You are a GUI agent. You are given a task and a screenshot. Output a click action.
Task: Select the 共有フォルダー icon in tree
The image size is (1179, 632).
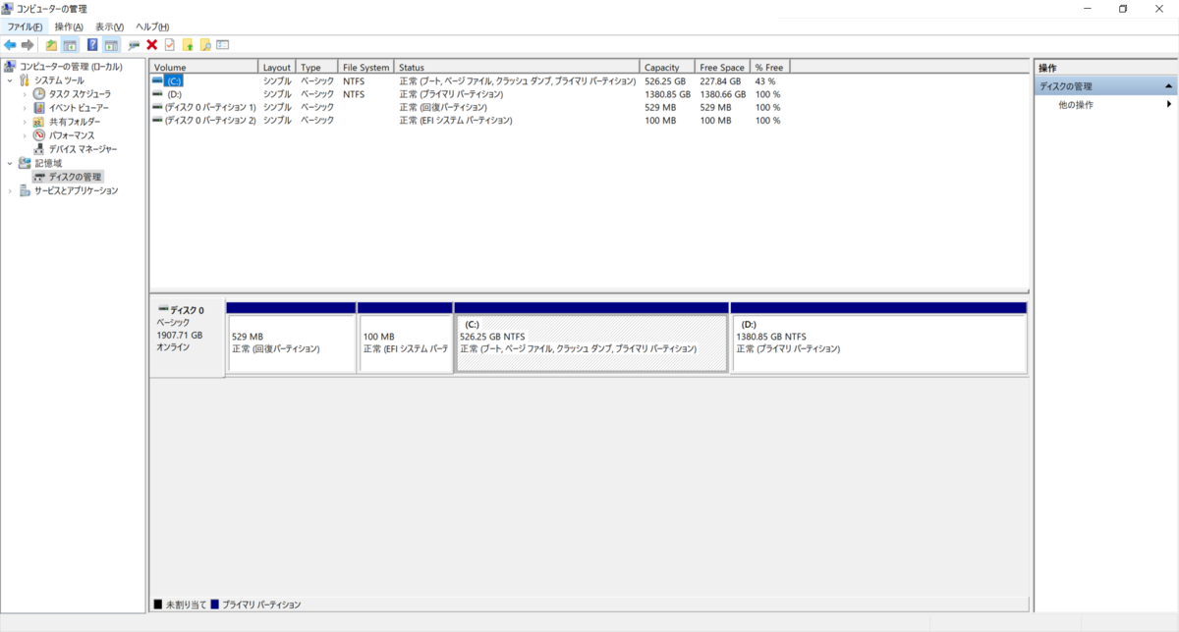pyautogui.click(x=39, y=122)
